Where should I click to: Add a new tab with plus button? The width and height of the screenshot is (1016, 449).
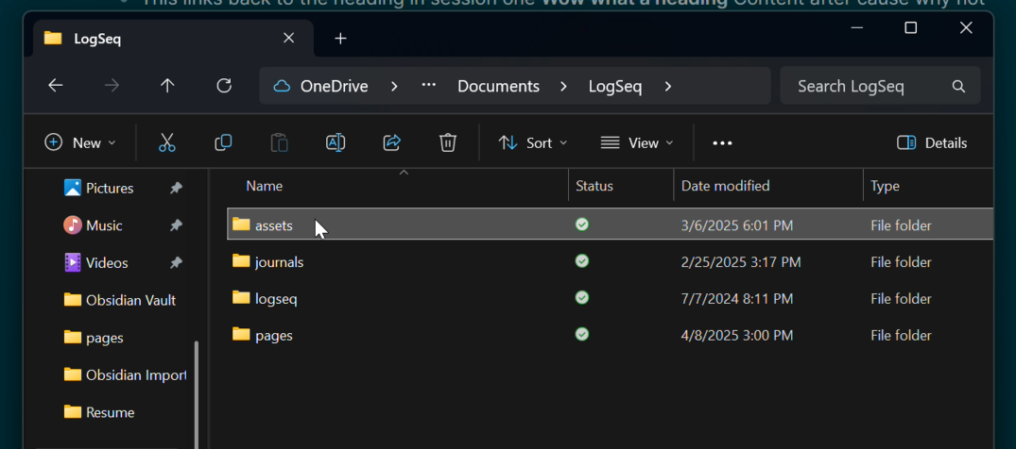click(341, 39)
